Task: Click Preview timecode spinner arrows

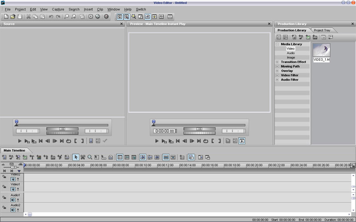Action: point(176,131)
